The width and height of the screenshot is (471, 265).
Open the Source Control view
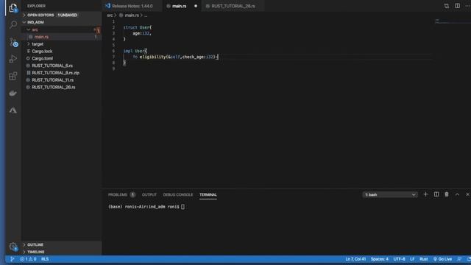coord(13,42)
